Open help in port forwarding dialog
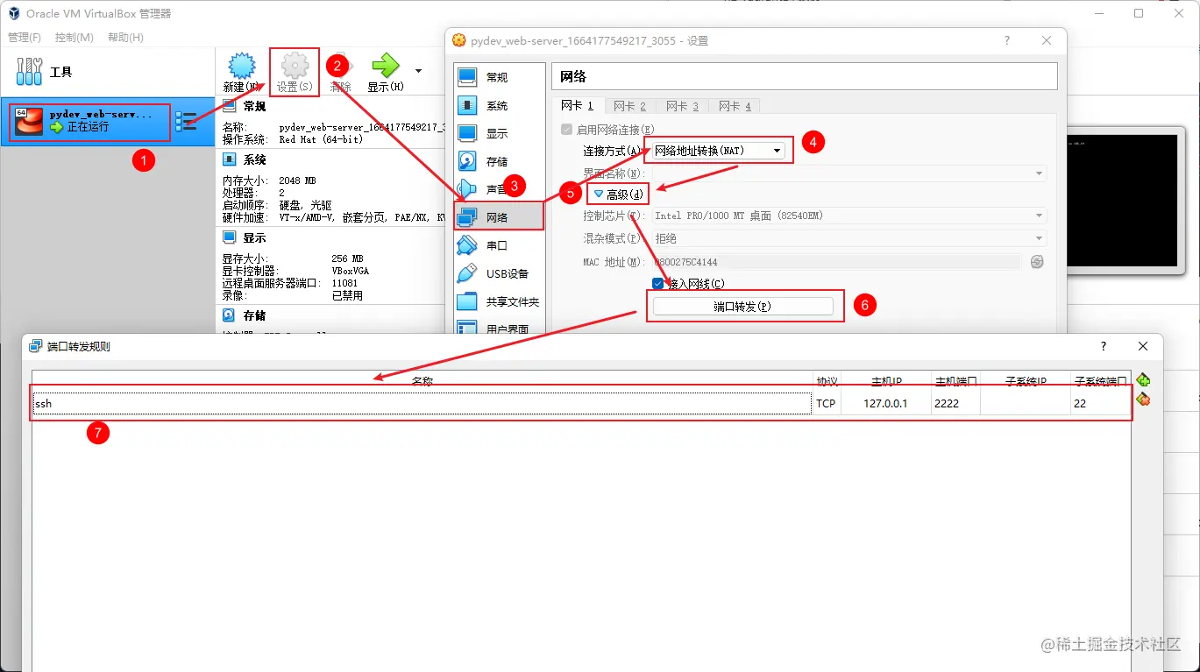Image resolution: width=1200 pixels, height=672 pixels. (1104, 346)
